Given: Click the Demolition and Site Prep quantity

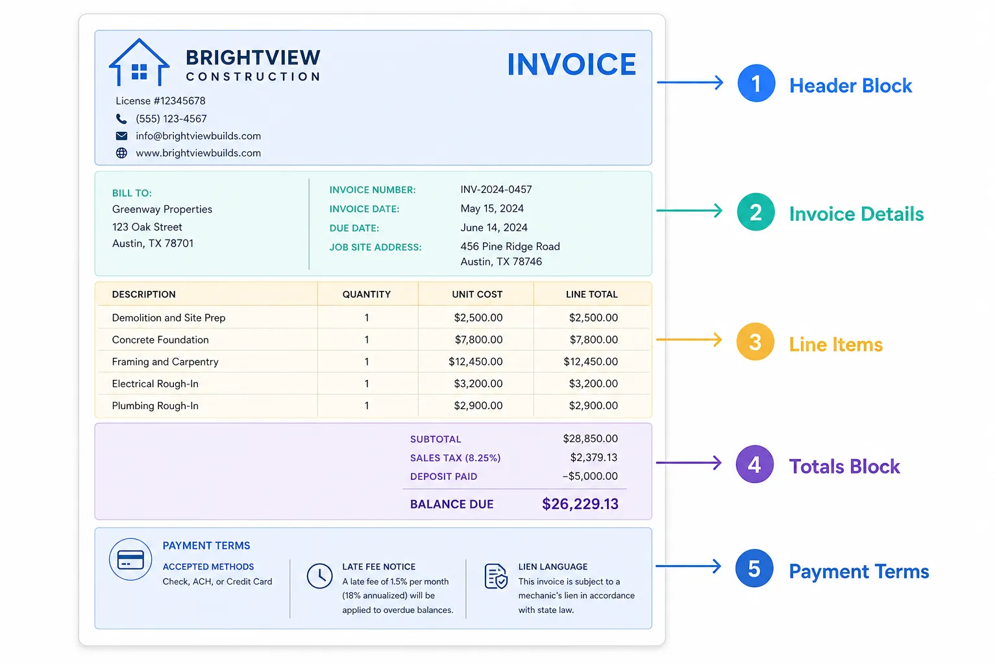Looking at the screenshot, I should (367, 318).
